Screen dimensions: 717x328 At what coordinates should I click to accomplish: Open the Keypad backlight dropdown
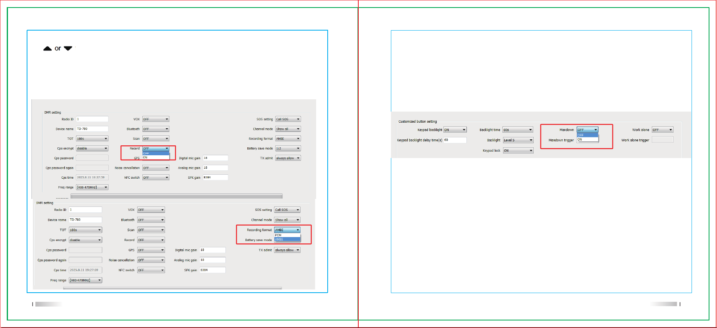[x=455, y=130]
